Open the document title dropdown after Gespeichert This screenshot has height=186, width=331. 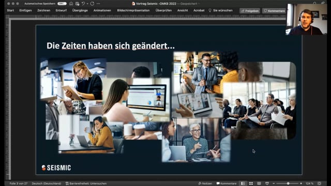[199, 4]
